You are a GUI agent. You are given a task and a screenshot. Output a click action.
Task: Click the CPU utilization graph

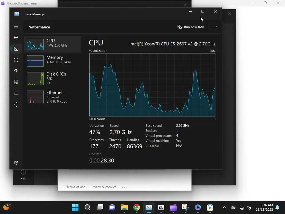point(152,85)
